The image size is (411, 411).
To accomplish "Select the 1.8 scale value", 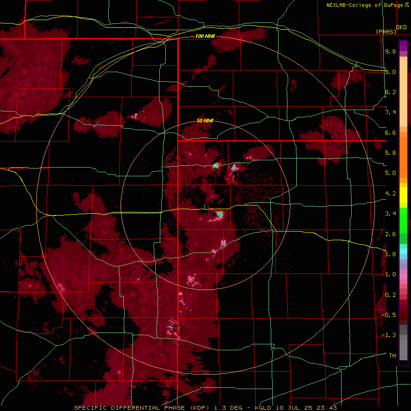I will [x=390, y=254].
